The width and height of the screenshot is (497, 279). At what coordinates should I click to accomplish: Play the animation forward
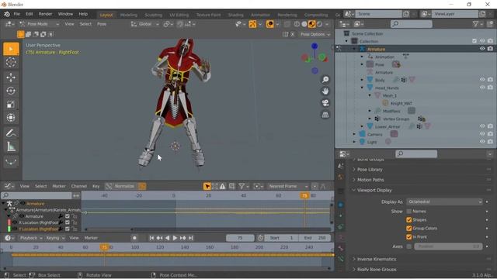click(175, 238)
